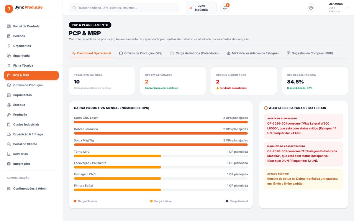Click the Ficha Técnica icon
This screenshot has height=221, width=354.
9,65
